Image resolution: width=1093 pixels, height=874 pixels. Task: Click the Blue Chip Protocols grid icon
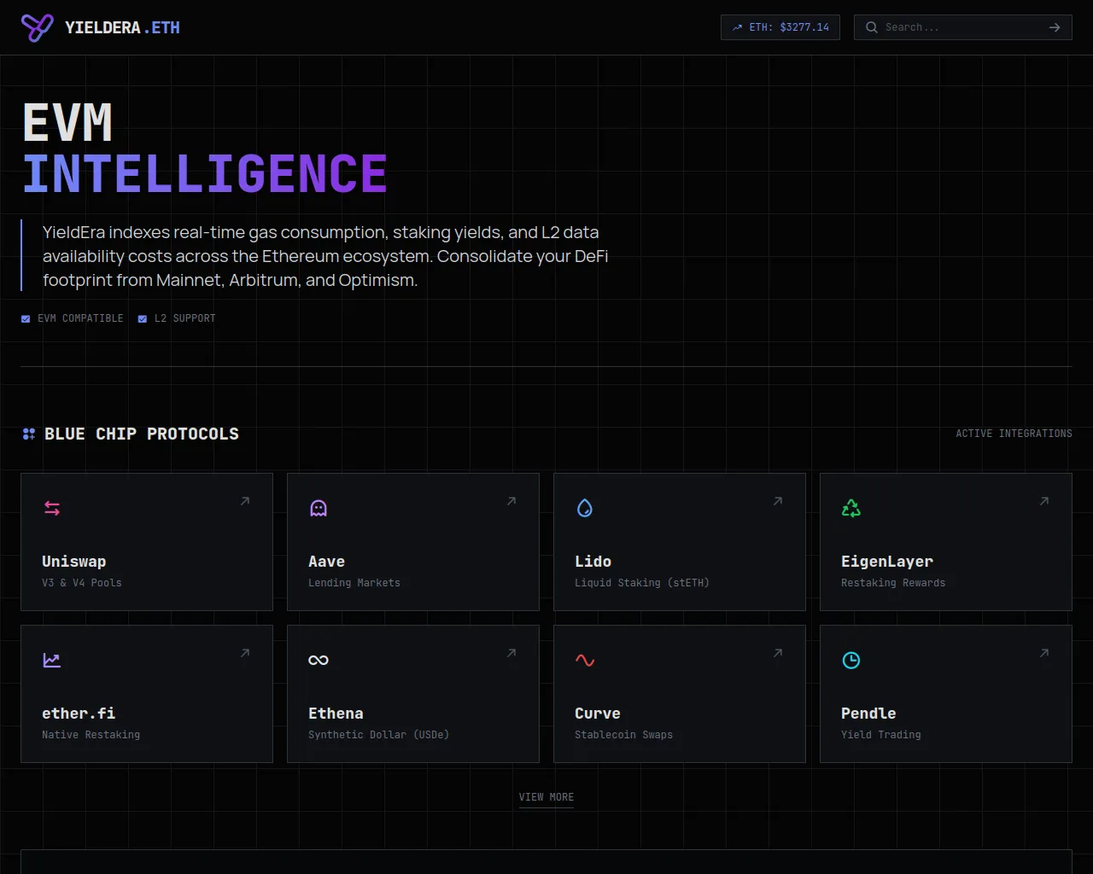[x=29, y=434]
